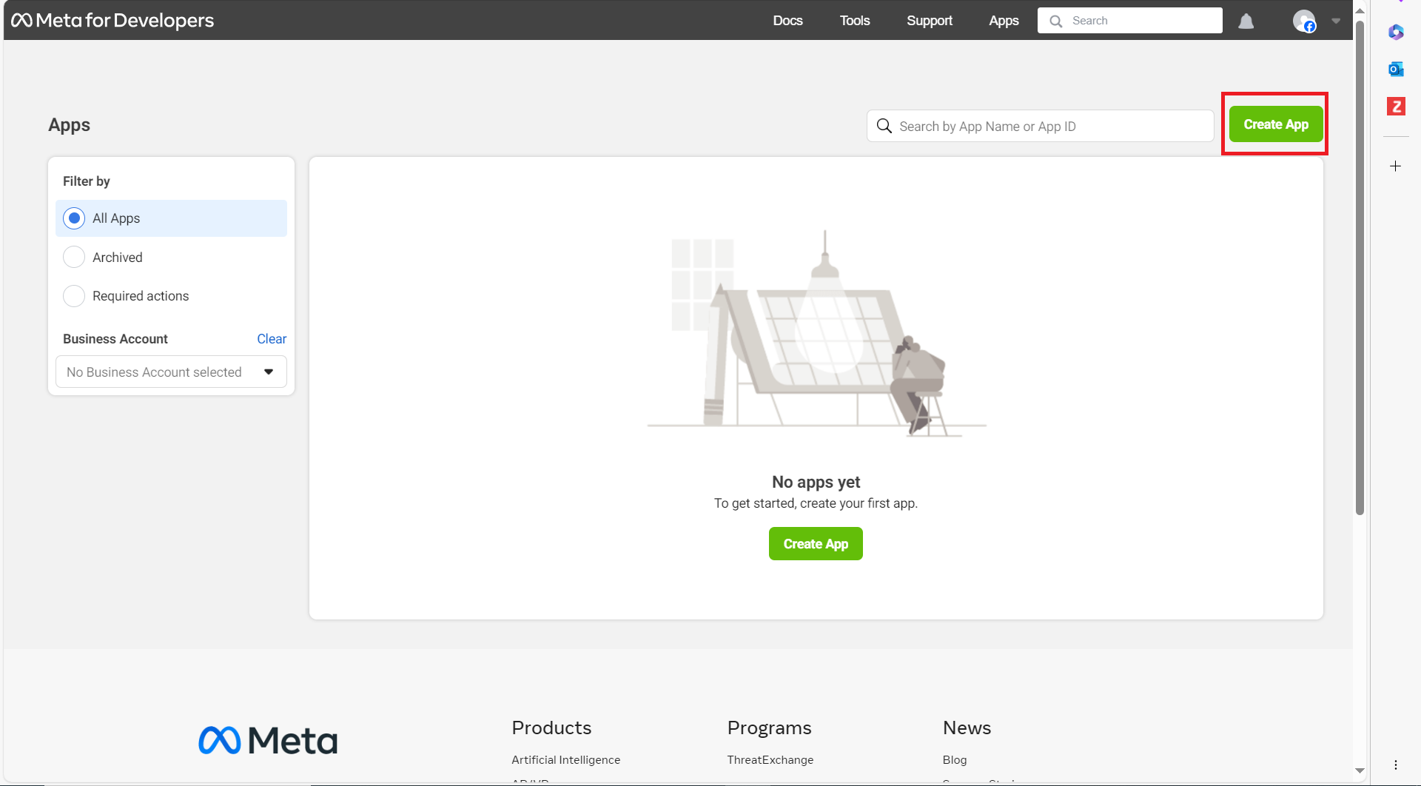1421x786 pixels.
Task: Open the Tools menu
Action: pyautogui.click(x=855, y=21)
